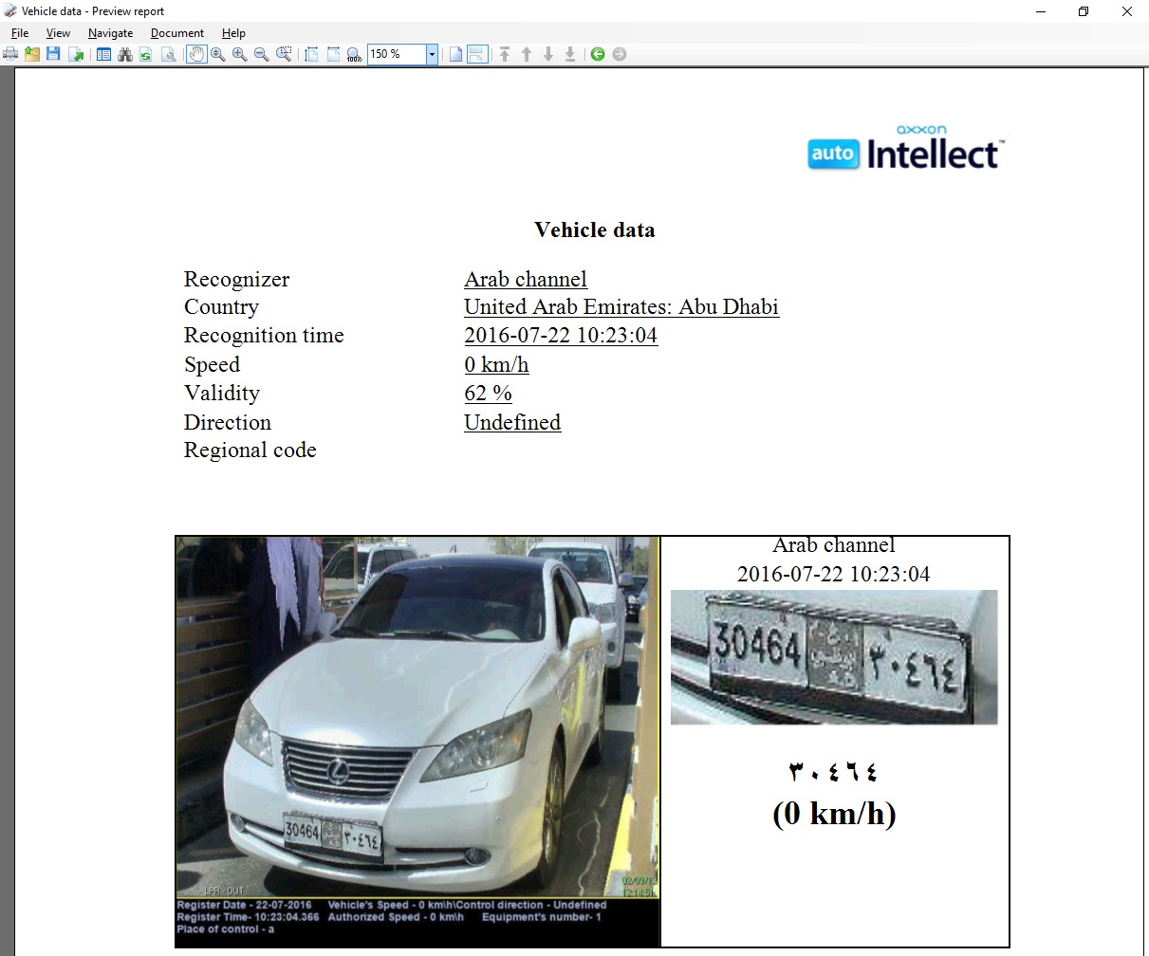This screenshot has width=1149, height=956.
Task: Toggle single page view mode
Action: pyautogui.click(x=455, y=54)
